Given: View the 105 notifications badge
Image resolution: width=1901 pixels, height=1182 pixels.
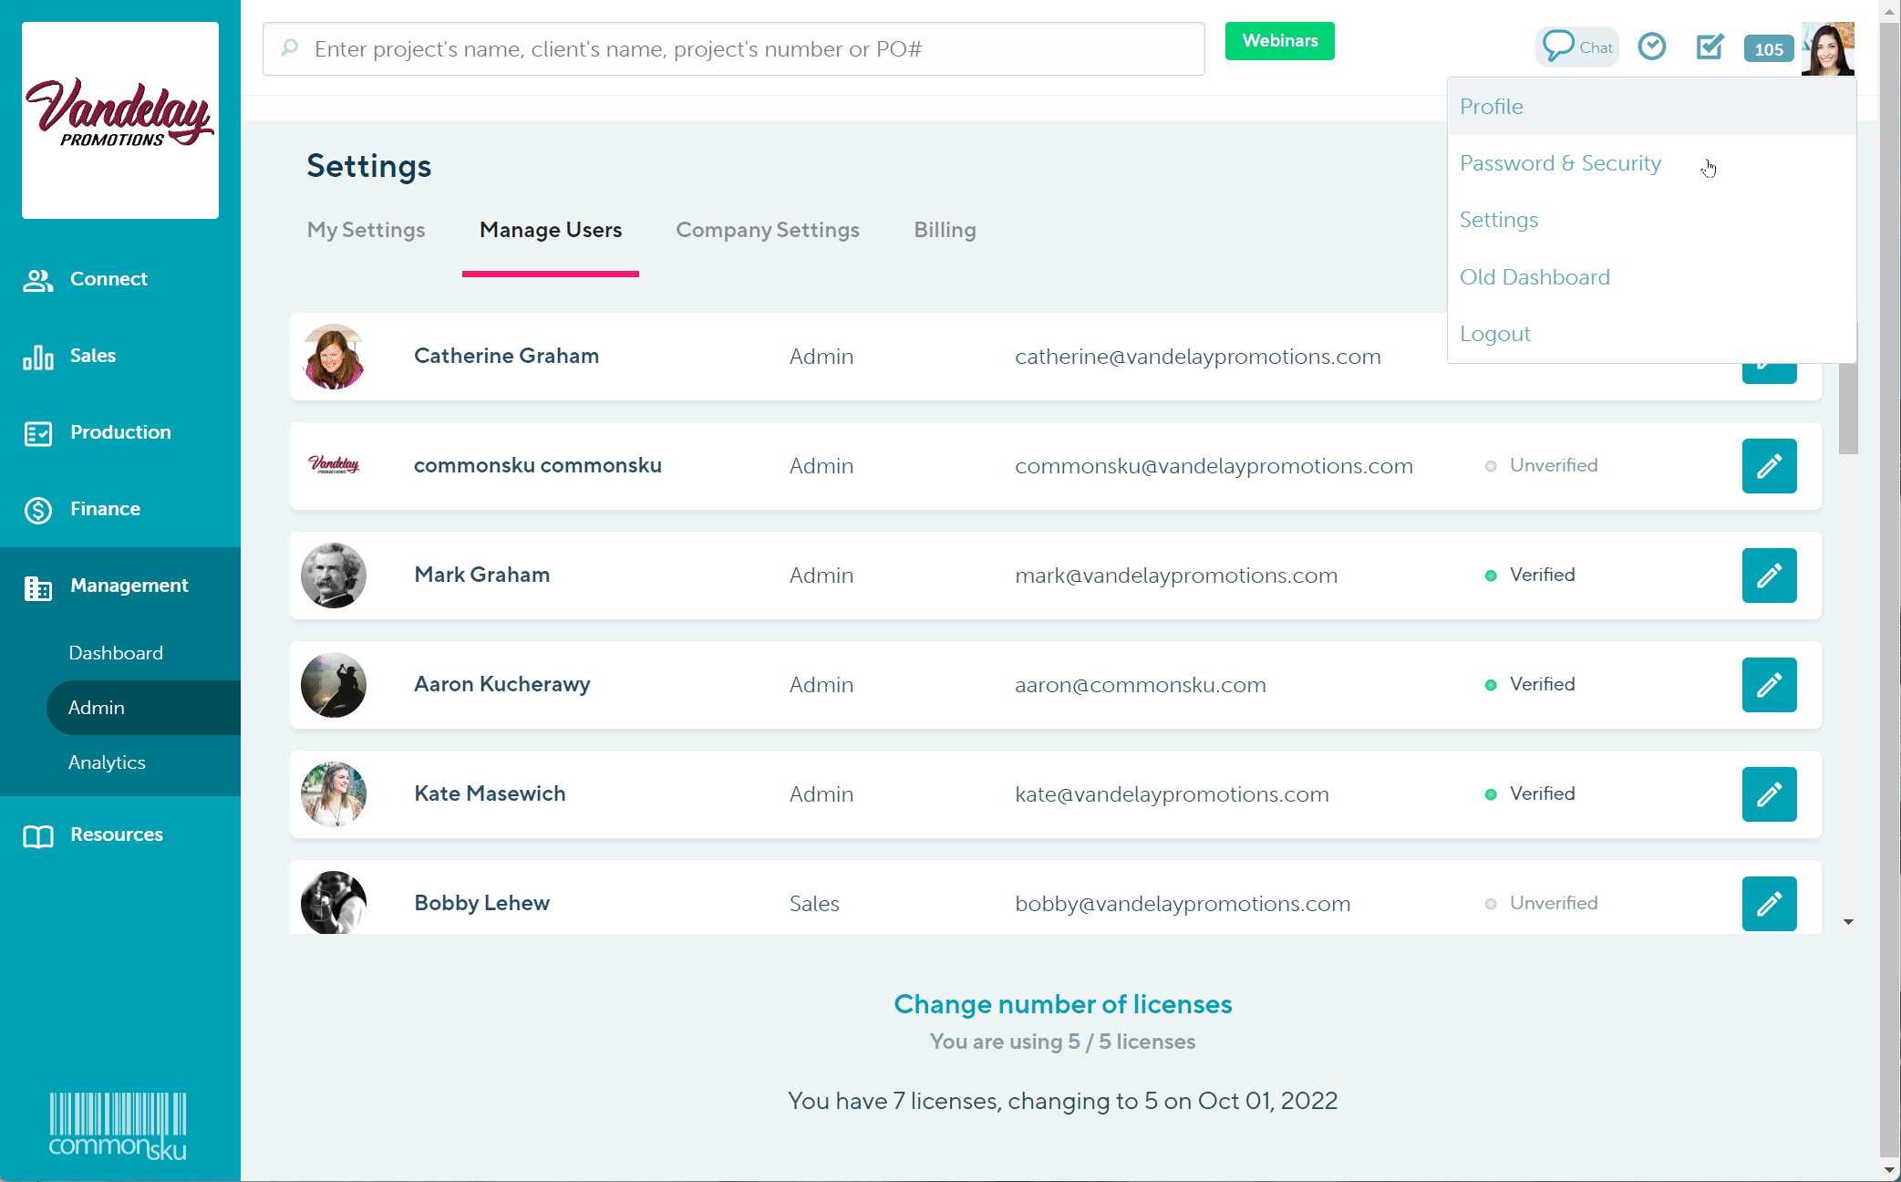Looking at the screenshot, I should (1767, 48).
